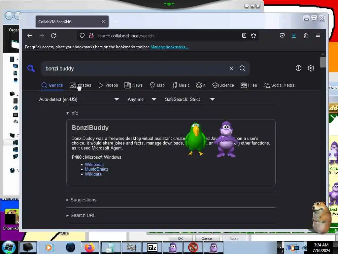Screen dimensions: 338x254
Task: Switch to the Science category
Action: coord(223,85)
